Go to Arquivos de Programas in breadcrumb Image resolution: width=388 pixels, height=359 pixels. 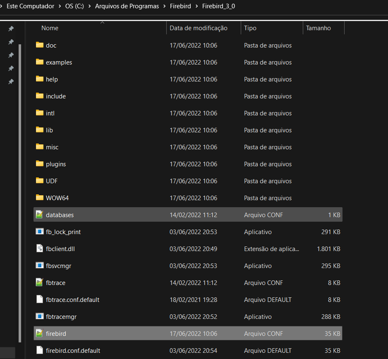tap(127, 6)
